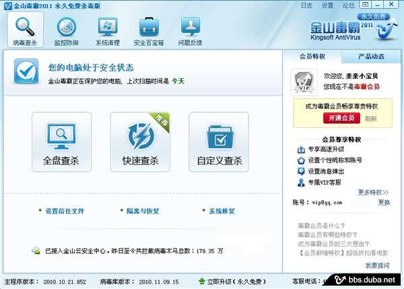Image resolution: width=404 pixels, height=289 pixels.
Task: Open the 系统修复 system repair link
Action: pyautogui.click(x=222, y=211)
